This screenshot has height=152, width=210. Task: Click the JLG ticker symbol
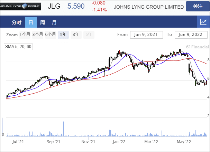tap(54, 6)
